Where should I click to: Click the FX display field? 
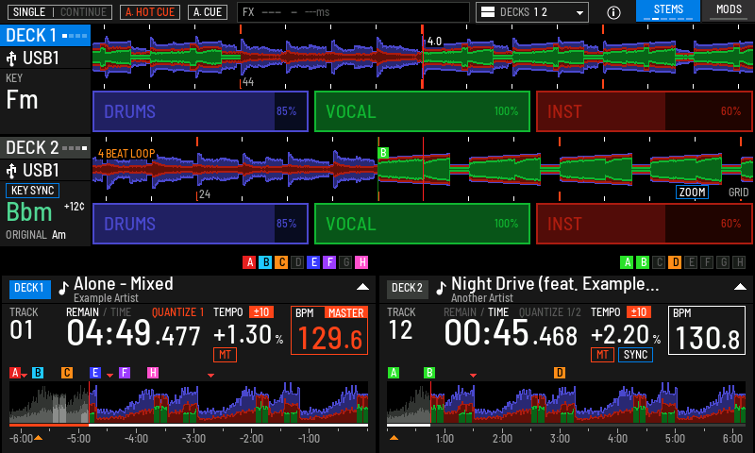[x=353, y=12]
